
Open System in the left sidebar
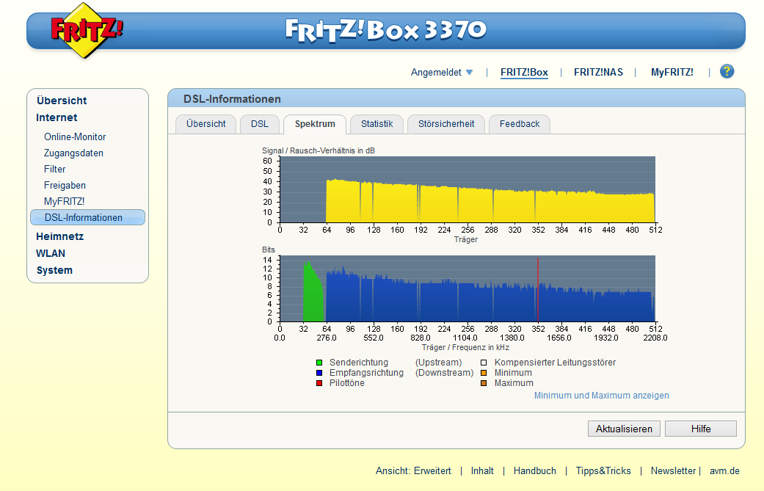coord(54,270)
